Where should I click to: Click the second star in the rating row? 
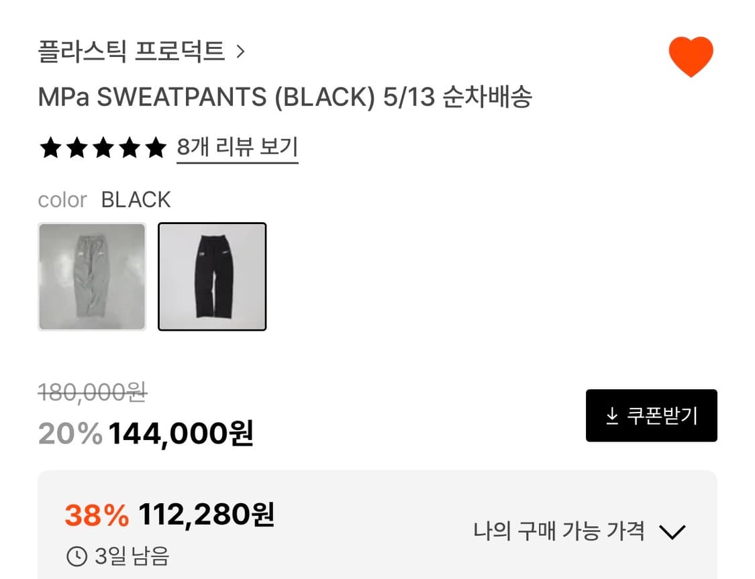pyautogui.click(x=76, y=148)
